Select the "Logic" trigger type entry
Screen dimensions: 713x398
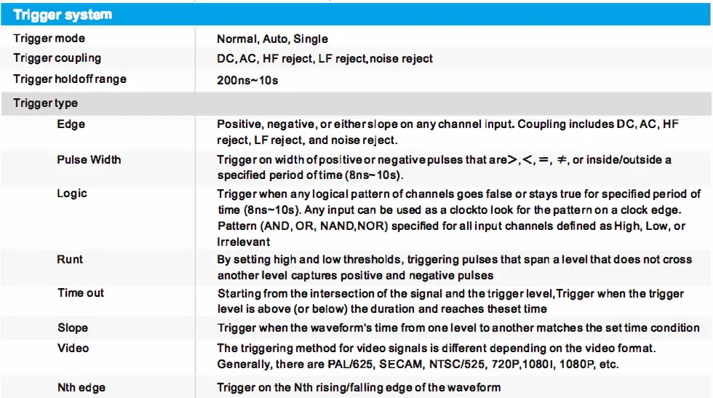coord(72,194)
